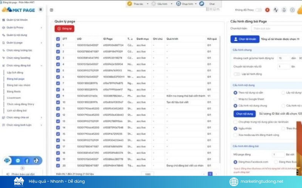The image size is (302, 188).
Task: Click Chức năng Seeding sidebar icon
Action: pos(3,58)
